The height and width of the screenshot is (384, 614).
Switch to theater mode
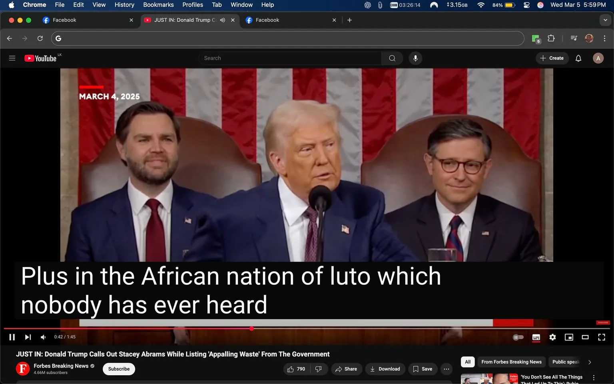(585, 337)
